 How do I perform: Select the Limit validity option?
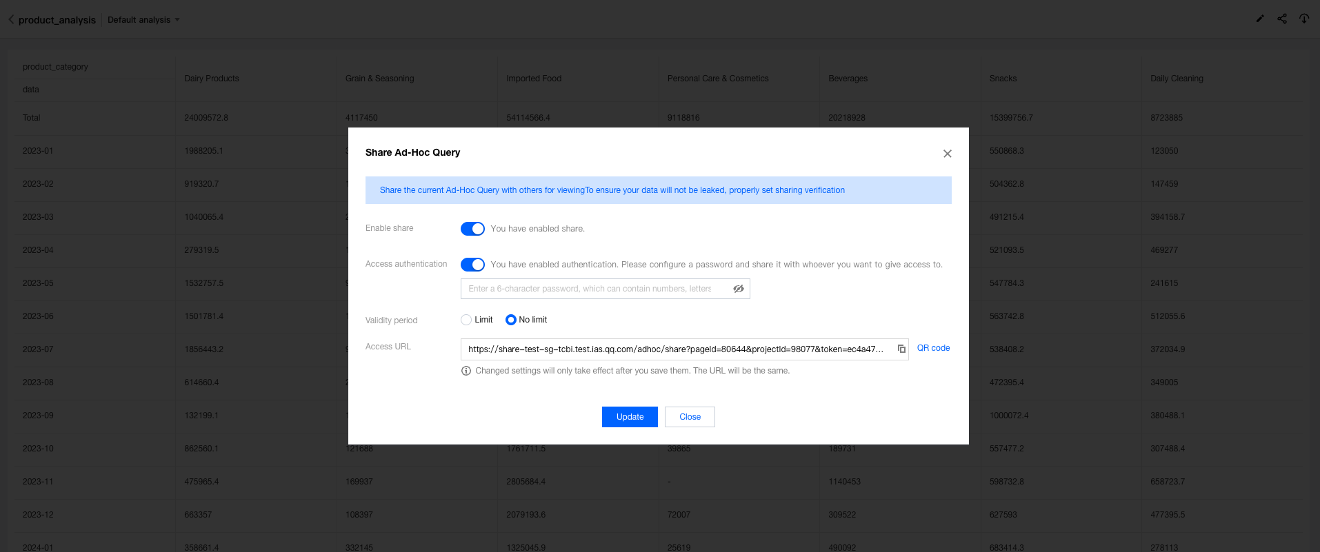coord(467,320)
